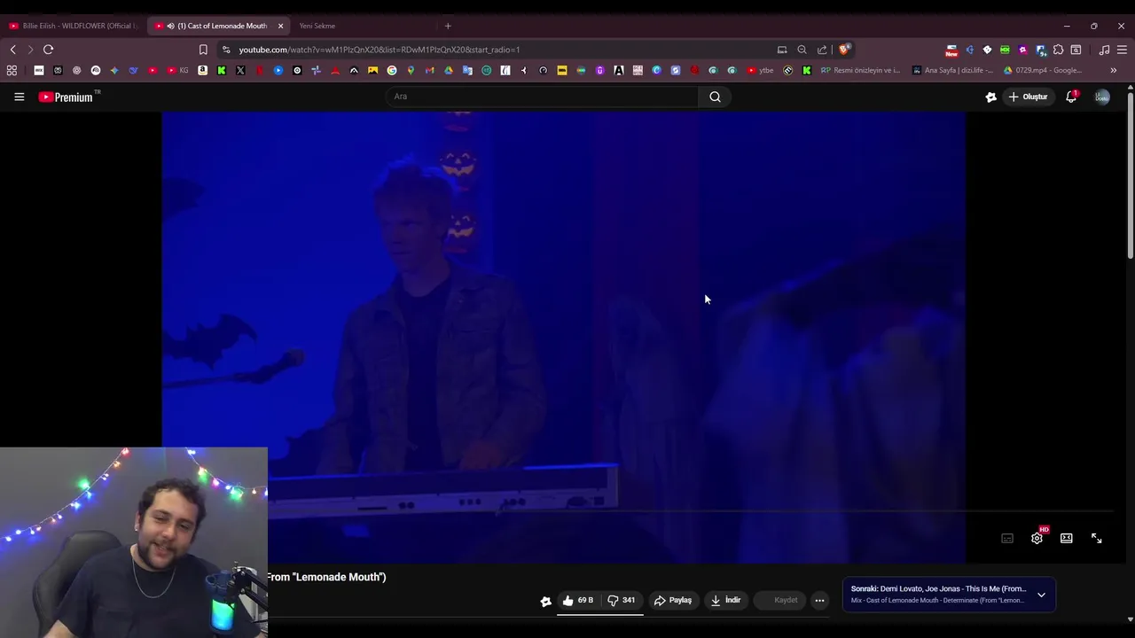Click the Kaydet save button
Image resolution: width=1135 pixels, height=638 pixels.
coord(780,600)
